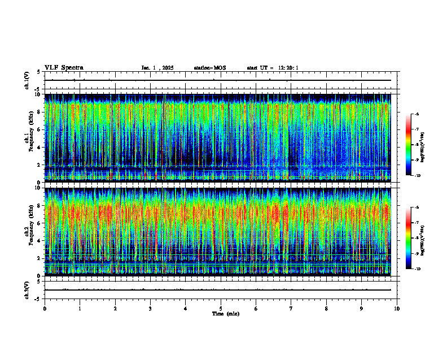This screenshot has height=346, width=447.
Task: Click the ch.1 "Frequency (kHz)" axis label
Action: point(33,131)
